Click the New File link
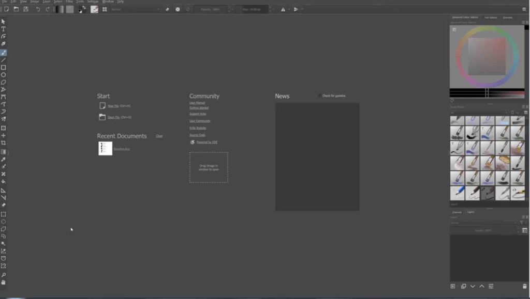530x299 pixels. coord(113,106)
